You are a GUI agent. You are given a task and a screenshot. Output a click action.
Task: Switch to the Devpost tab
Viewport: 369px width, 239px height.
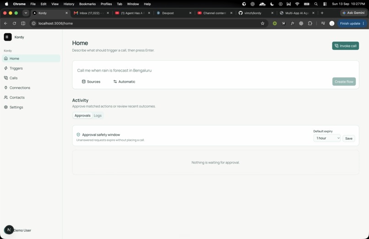pyautogui.click(x=174, y=13)
